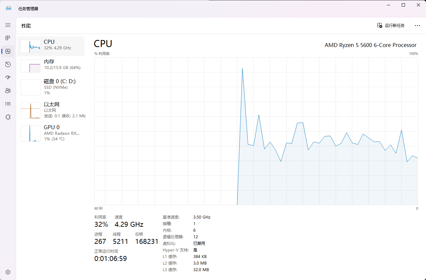Click the main CPU utilization graph
426x280 pixels.
click(x=256, y=131)
